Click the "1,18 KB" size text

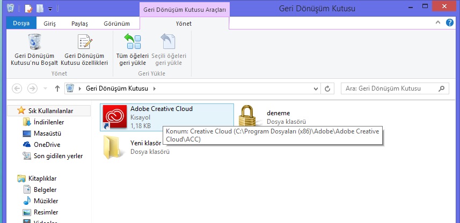point(141,126)
